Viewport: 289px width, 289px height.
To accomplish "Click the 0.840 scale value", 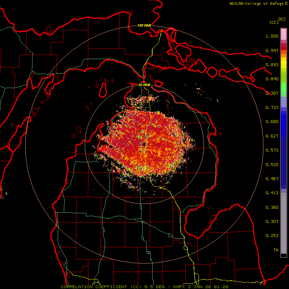I will pyautogui.click(x=272, y=79).
